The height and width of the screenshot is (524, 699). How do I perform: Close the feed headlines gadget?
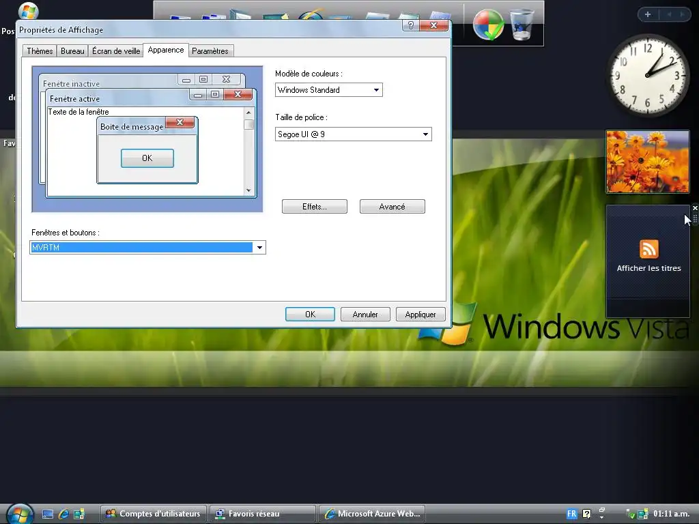[694, 208]
